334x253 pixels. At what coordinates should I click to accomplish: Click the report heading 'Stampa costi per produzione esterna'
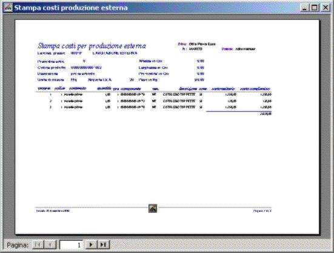[92, 46]
